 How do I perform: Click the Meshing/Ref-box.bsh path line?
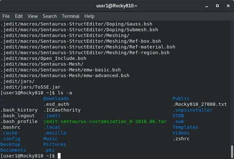(x=81, y=41)
